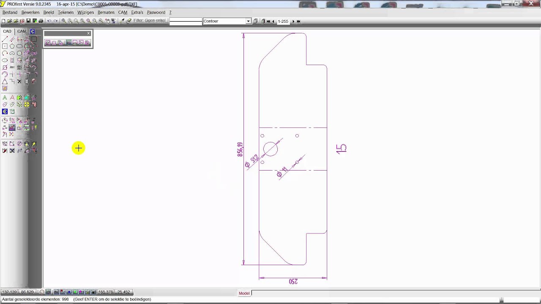
Task: Click the 25.452 status value
Action: [x=123, y=292]
